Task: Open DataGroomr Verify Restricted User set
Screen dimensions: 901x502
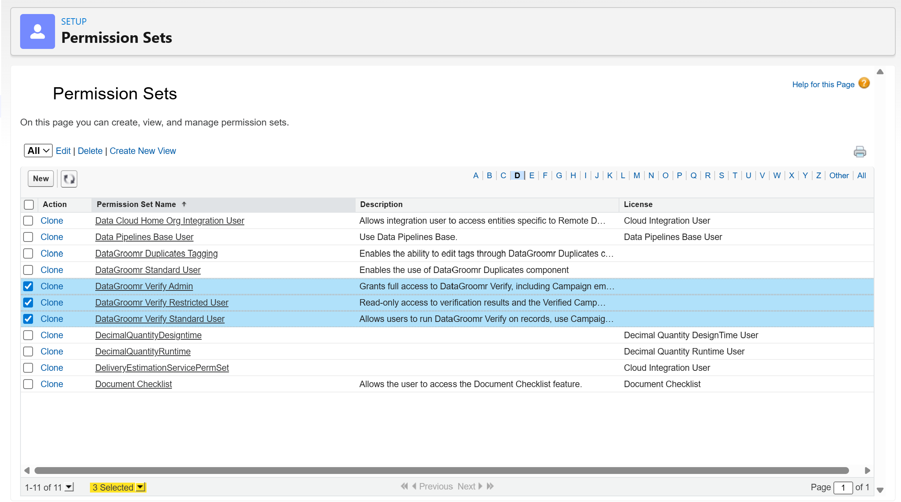Action: click(x=162, y=303)
